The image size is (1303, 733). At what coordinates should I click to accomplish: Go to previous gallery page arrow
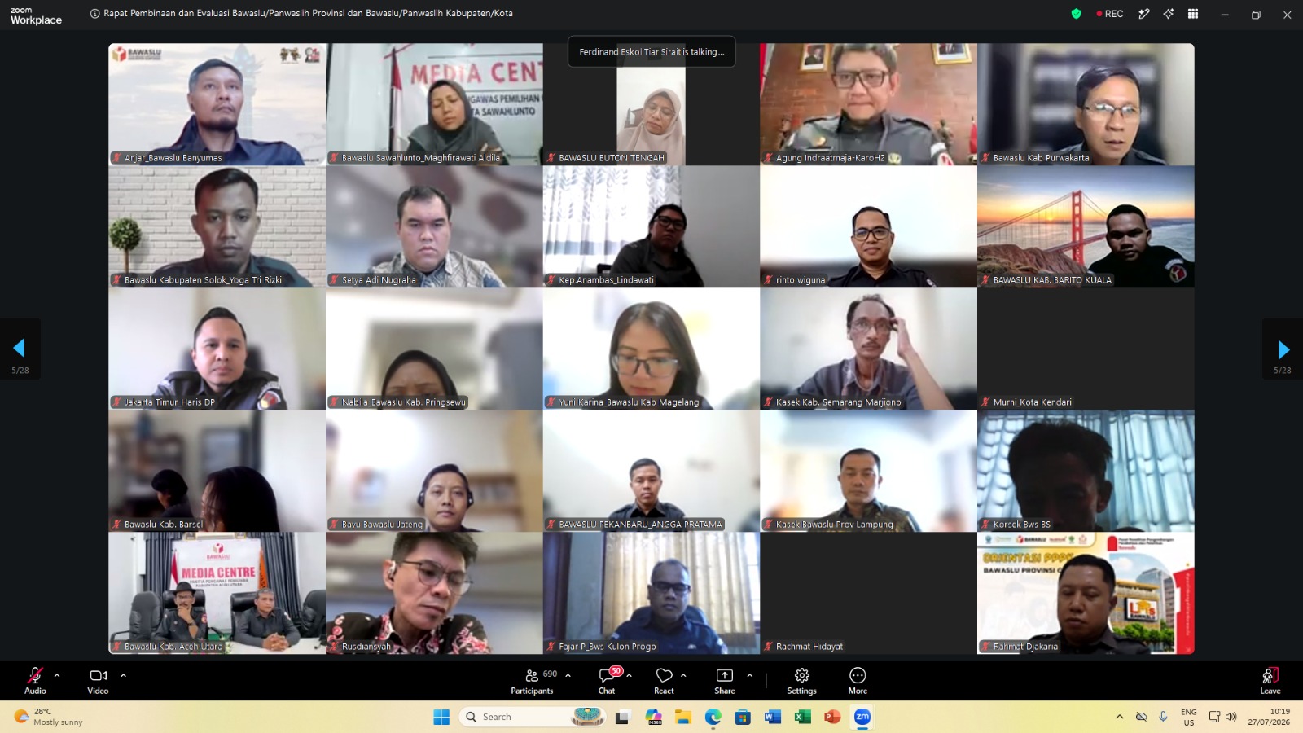pos(19,349)
